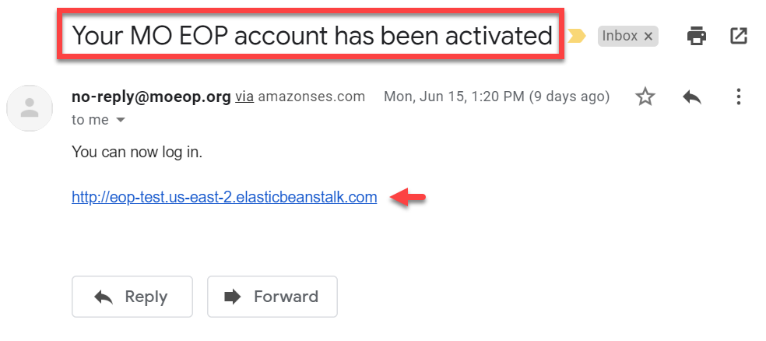Remove the Inbox label with its x

point(648,36)
